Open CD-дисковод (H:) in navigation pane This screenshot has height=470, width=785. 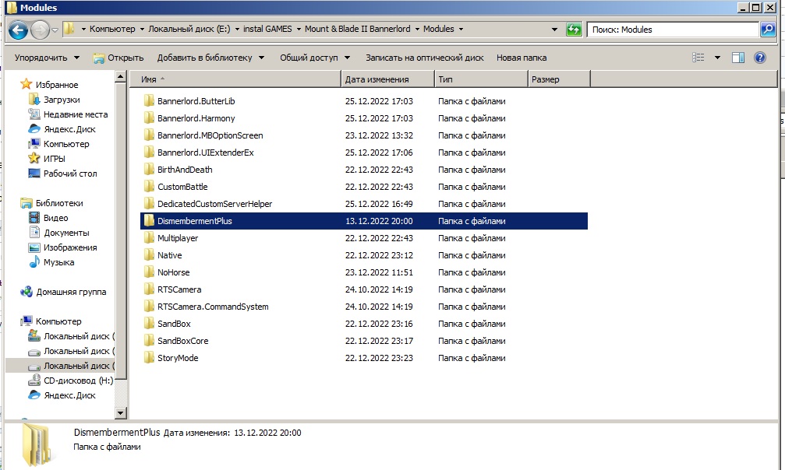(x=78, y=381)
